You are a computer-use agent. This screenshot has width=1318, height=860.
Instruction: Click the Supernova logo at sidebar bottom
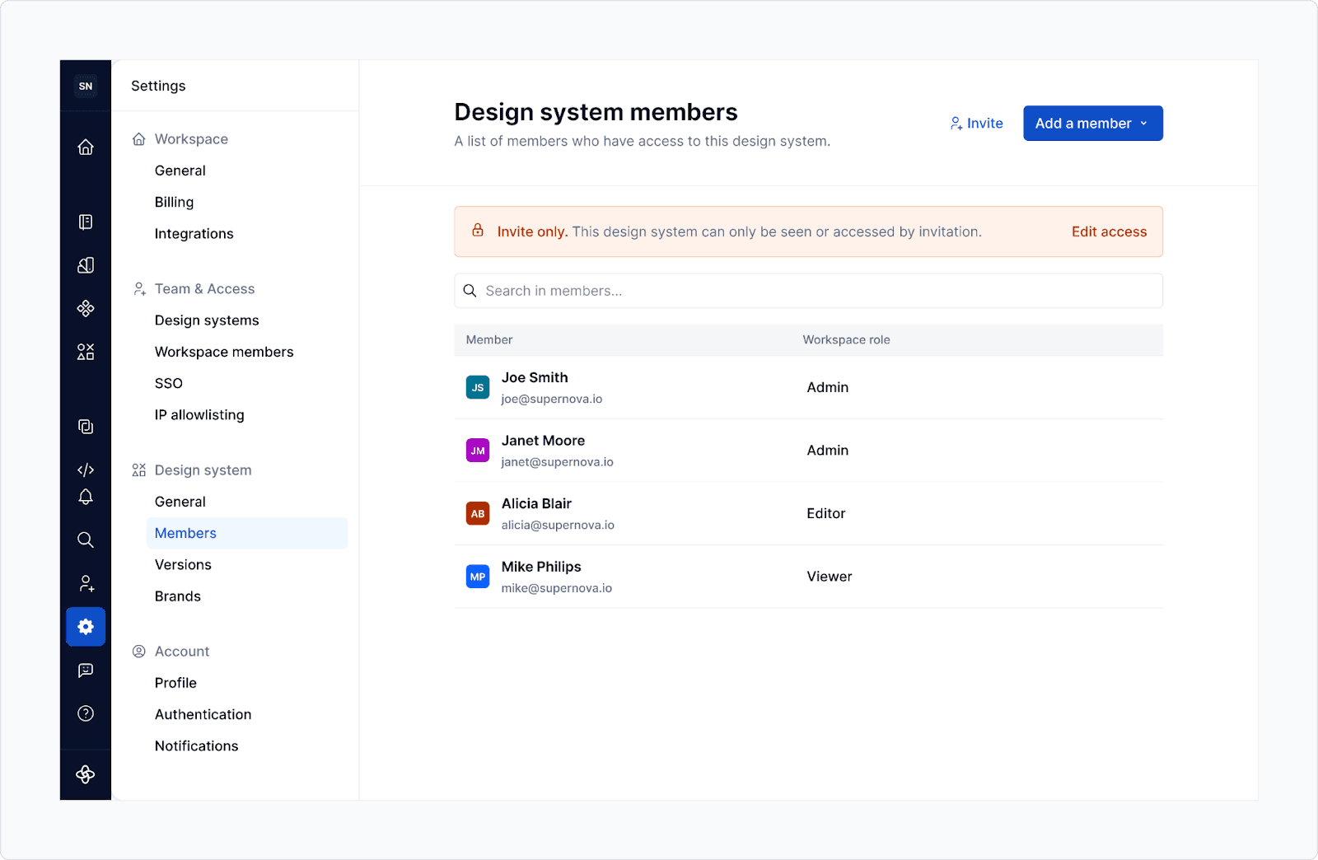[x=86, y=774]
